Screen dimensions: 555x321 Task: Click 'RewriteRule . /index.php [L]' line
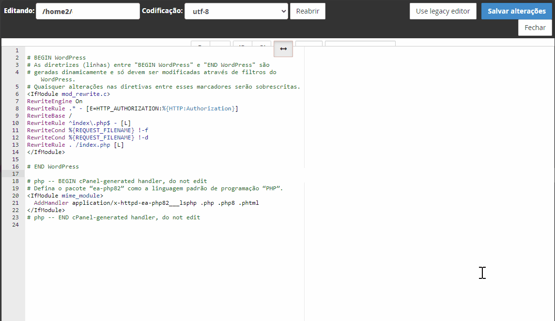76,145
